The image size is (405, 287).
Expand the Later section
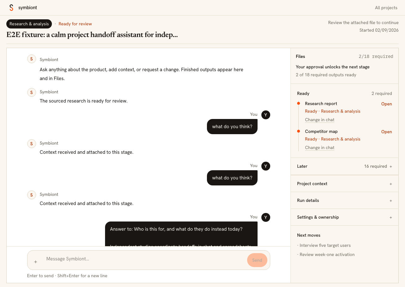(345, 166)
